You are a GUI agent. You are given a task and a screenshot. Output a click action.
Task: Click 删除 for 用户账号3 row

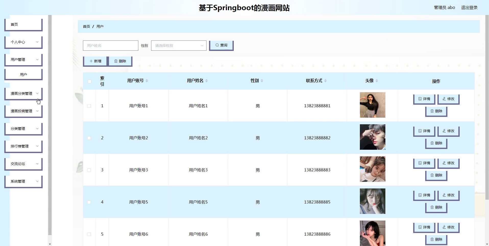[436, 176]
